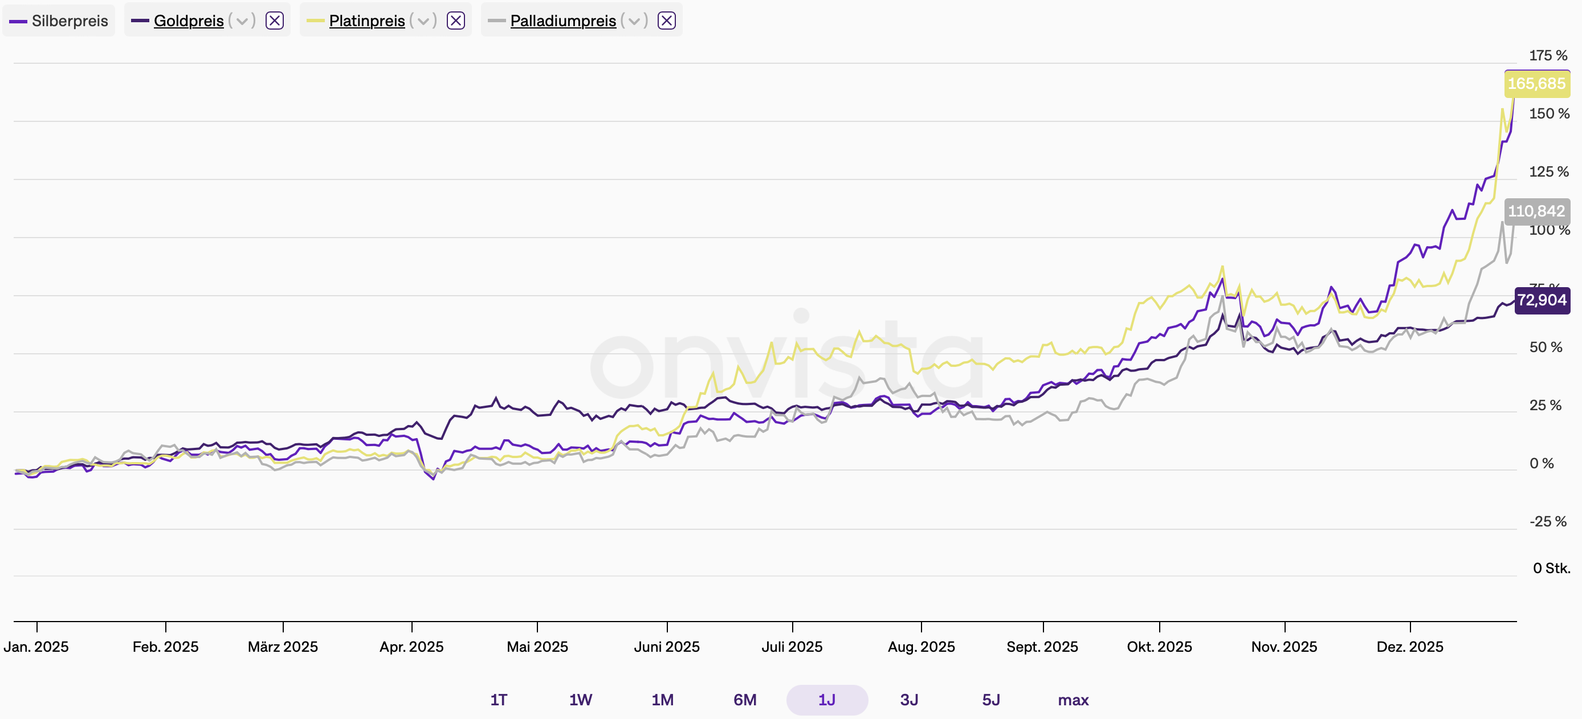Click the grey 110,842 Palladium value badge
The width and height of the screenshot is (1582, 719).
1536,211
